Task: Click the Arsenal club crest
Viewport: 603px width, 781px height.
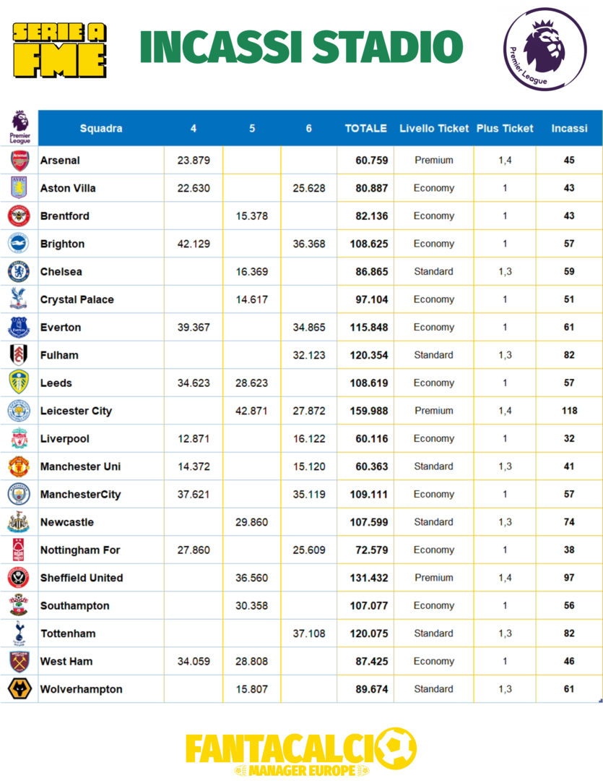Action: click(x=19, y=160)
